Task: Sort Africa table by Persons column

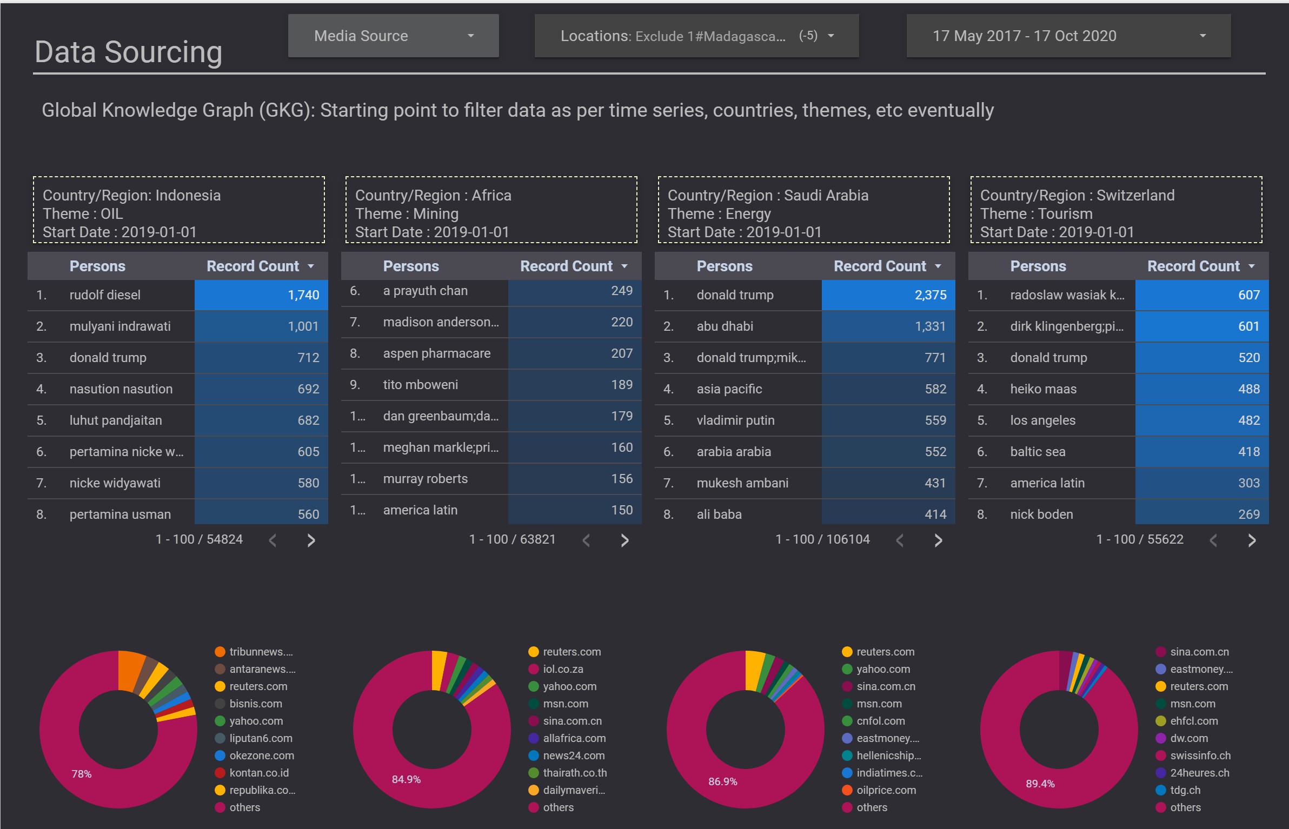Action: click(411, 266)
